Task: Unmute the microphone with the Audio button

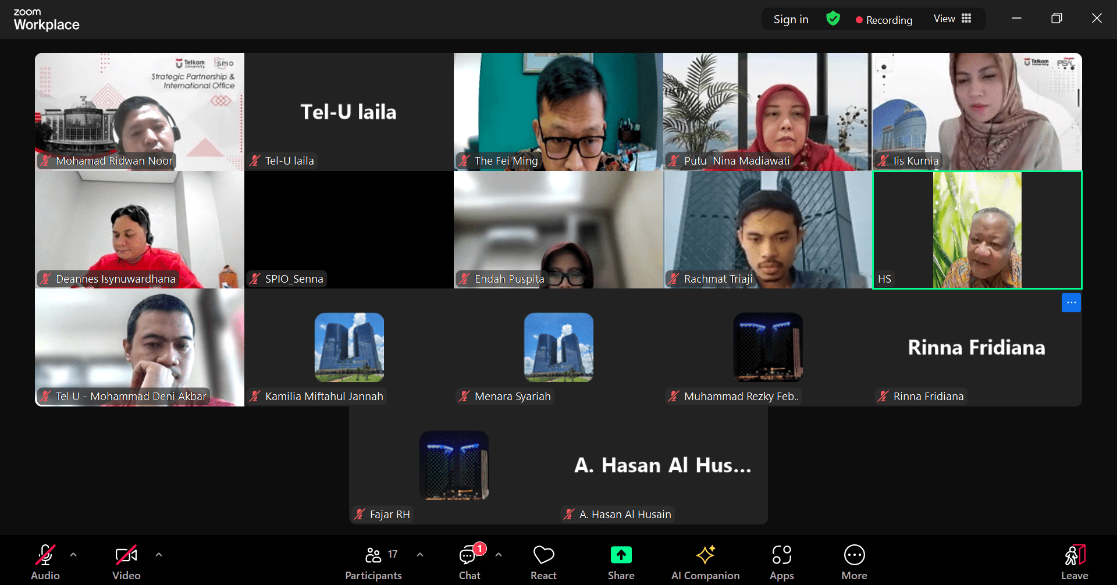Action: click(45, 561)
